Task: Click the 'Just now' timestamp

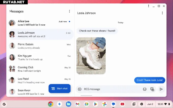Action: pyautogui.click(x=63, y=22)
